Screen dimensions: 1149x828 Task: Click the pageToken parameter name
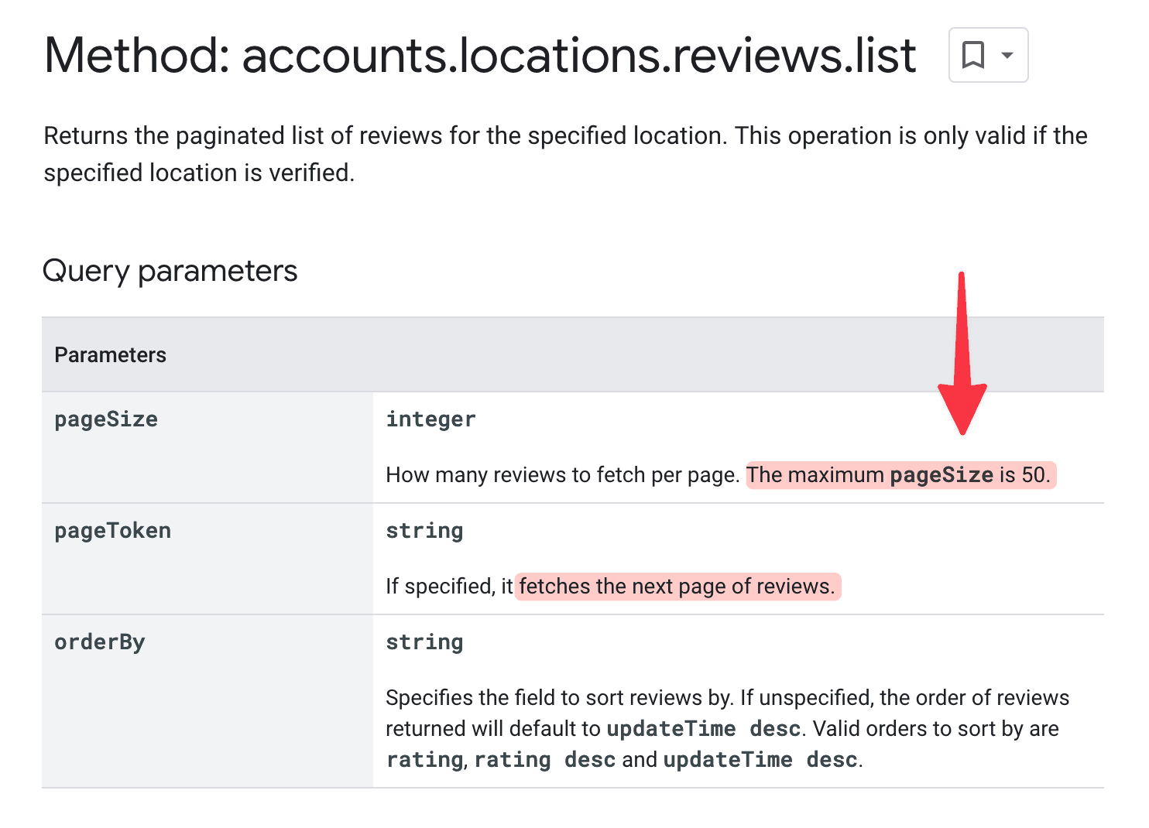[112, 530]
